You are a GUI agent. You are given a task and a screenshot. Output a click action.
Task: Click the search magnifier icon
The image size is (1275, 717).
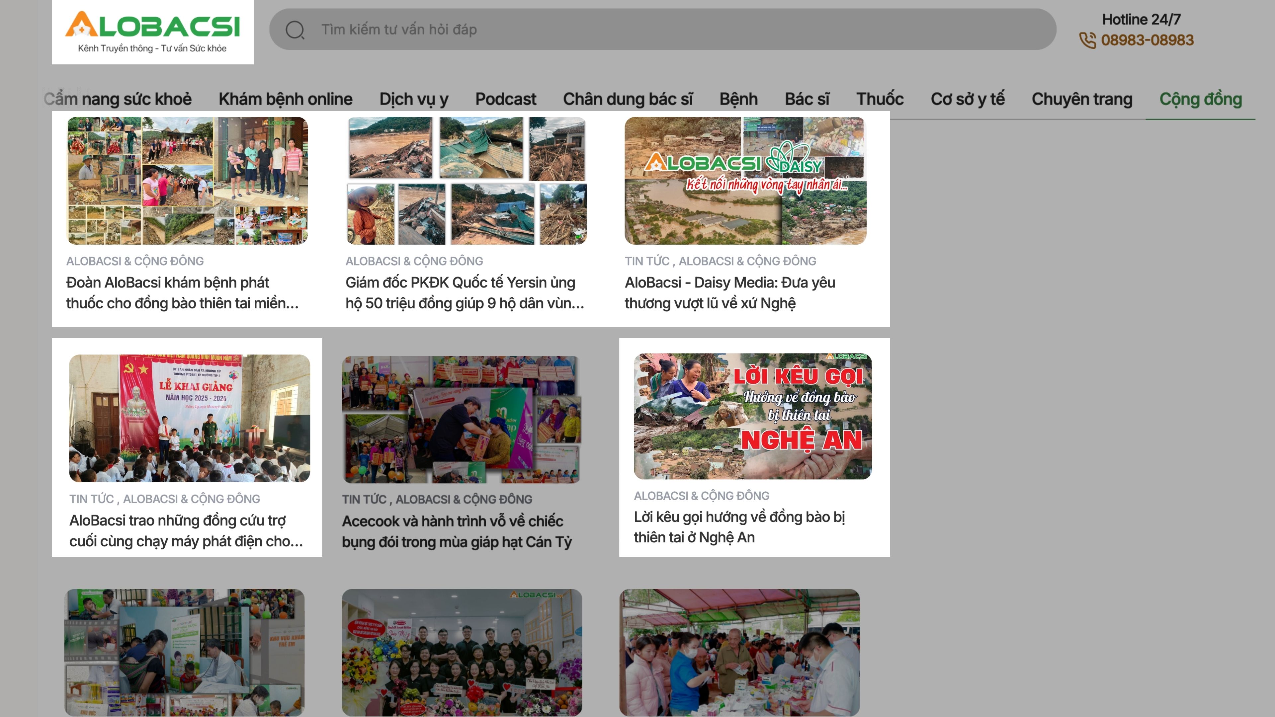pos(295,30)
